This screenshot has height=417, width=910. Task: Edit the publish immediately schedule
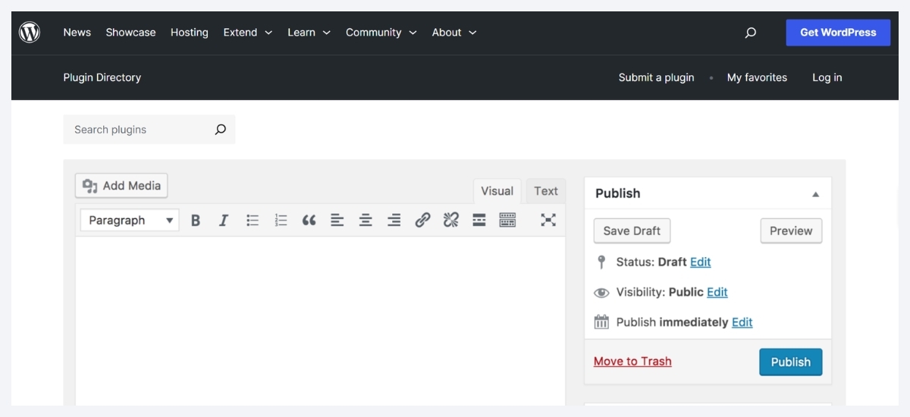coord(742,322)
